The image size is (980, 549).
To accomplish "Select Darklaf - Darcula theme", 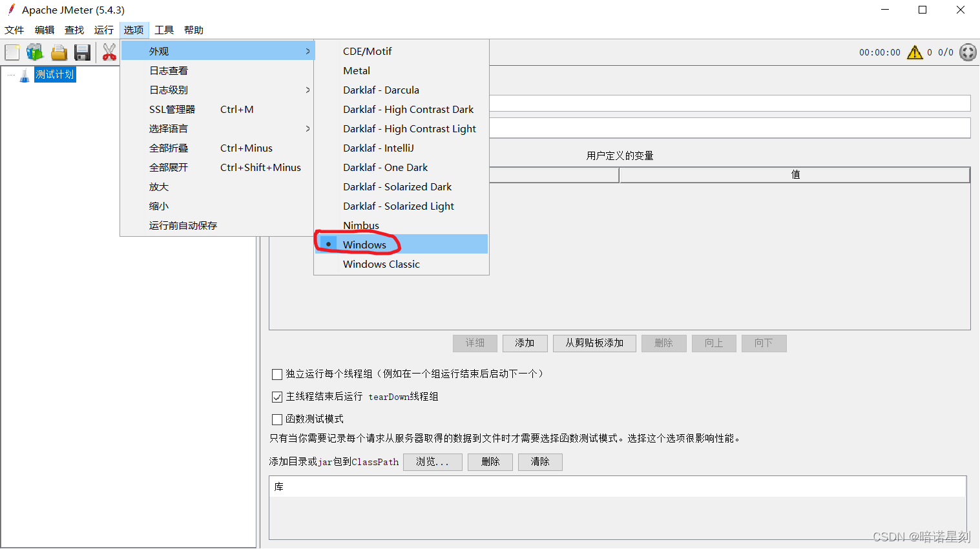I will 401,90.
